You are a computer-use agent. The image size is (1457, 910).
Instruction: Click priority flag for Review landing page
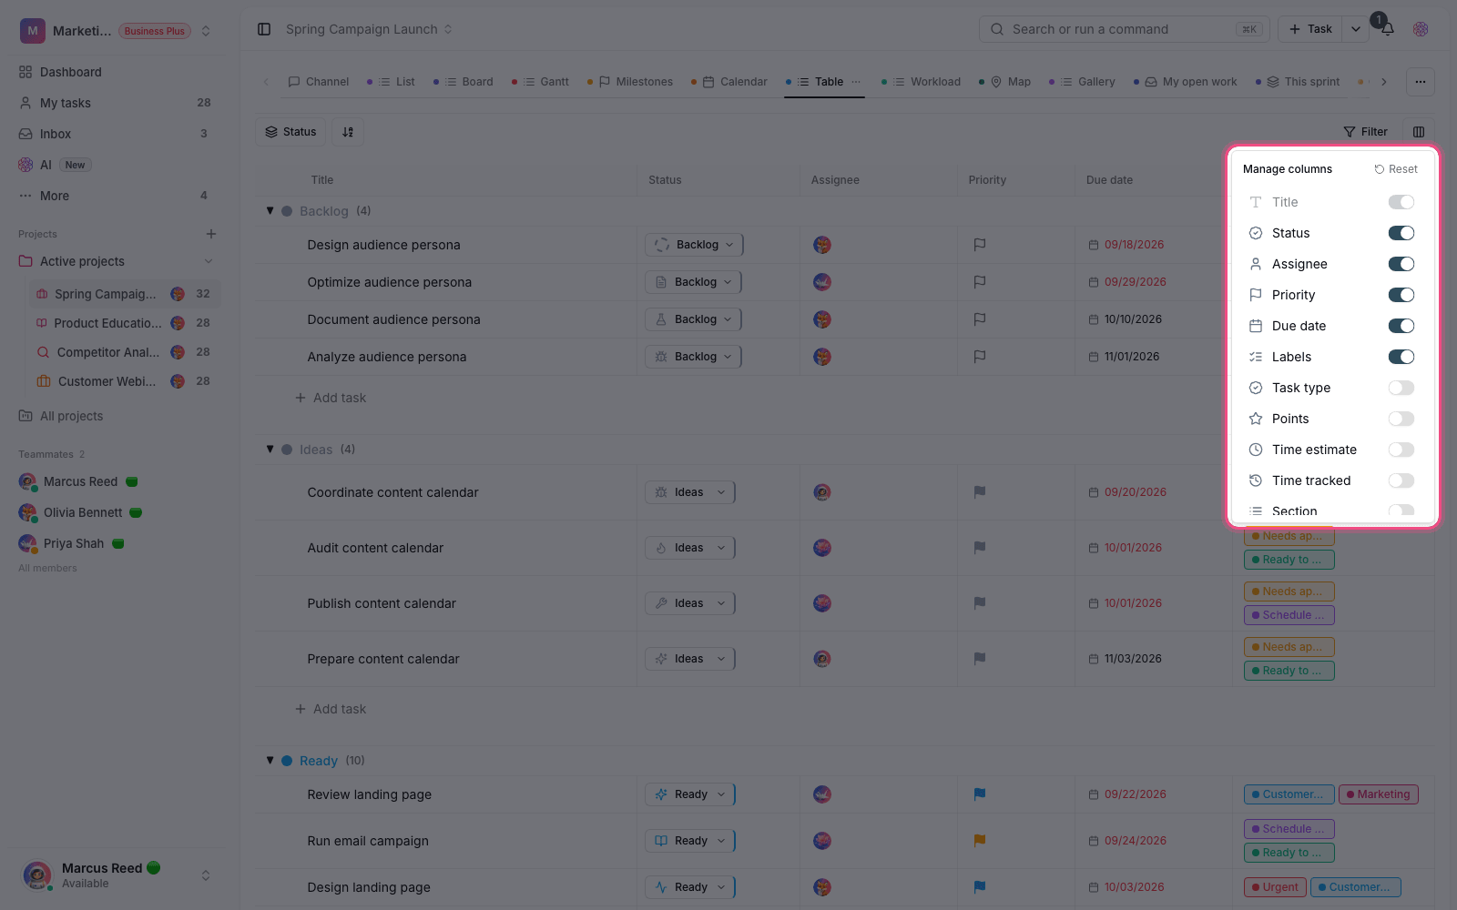980,794
